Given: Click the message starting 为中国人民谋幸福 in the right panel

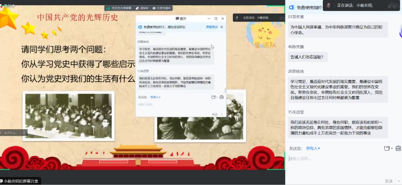Looking at the screenshot, I should click(338, 29).
